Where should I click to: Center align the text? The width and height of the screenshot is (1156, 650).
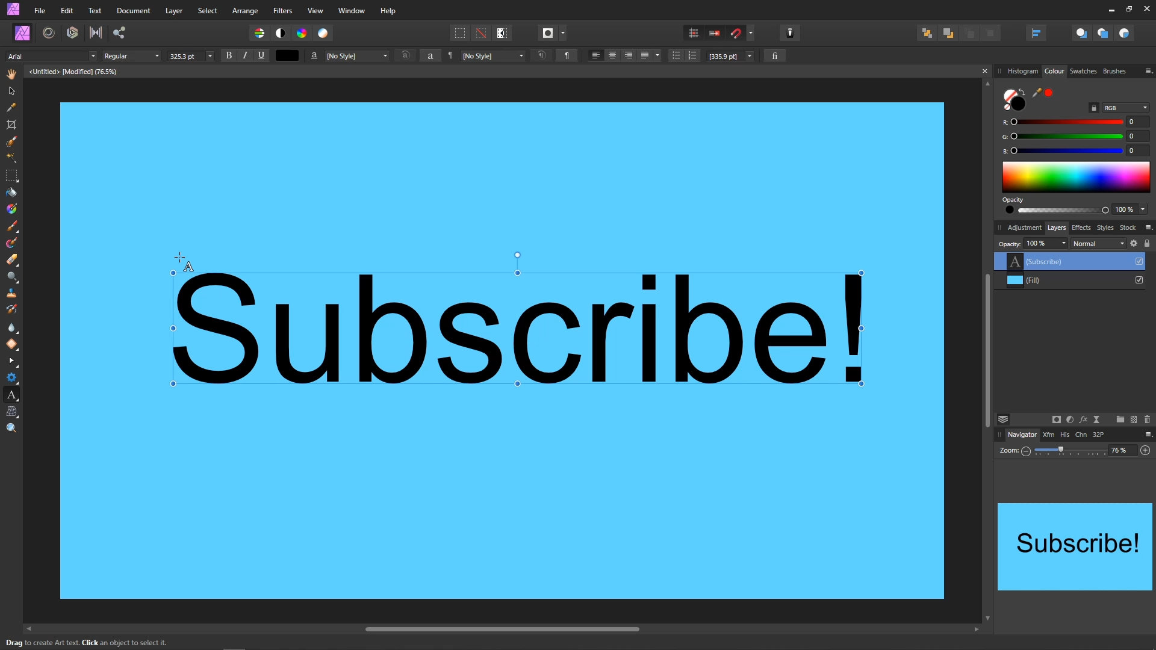tap(612, 55)
